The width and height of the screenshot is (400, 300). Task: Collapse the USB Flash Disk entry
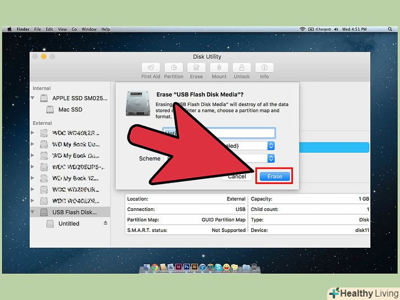(x=32, y=212)
